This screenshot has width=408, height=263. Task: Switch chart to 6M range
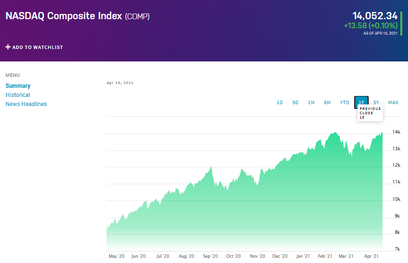pyautogui.click(x=327, y=103)
